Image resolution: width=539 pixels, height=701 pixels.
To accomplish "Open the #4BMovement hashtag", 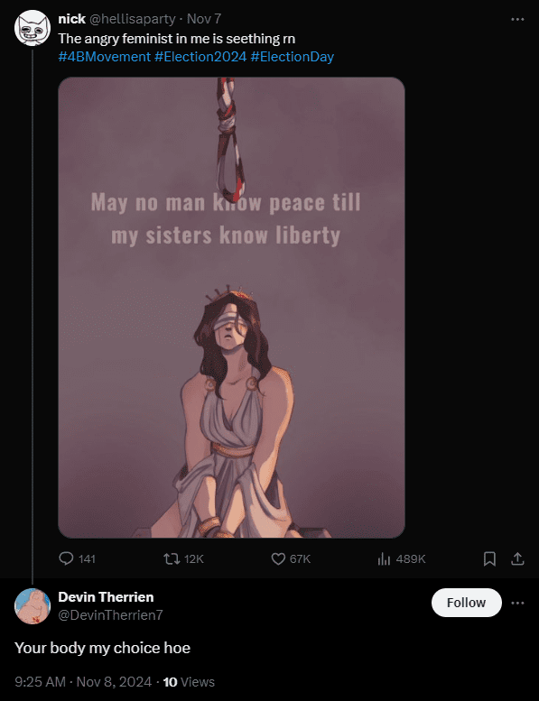I will tap(104, 57).
